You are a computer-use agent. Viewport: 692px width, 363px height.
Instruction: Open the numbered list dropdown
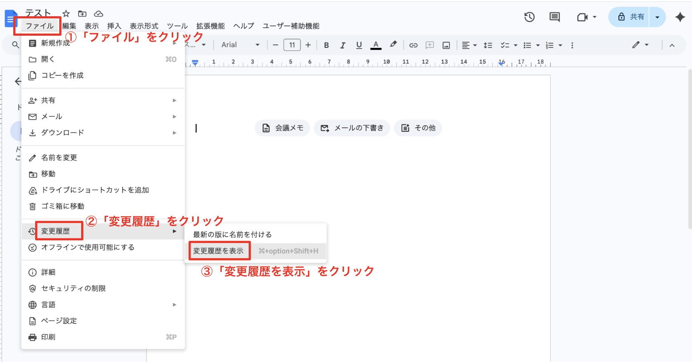[x=554, y=45]
